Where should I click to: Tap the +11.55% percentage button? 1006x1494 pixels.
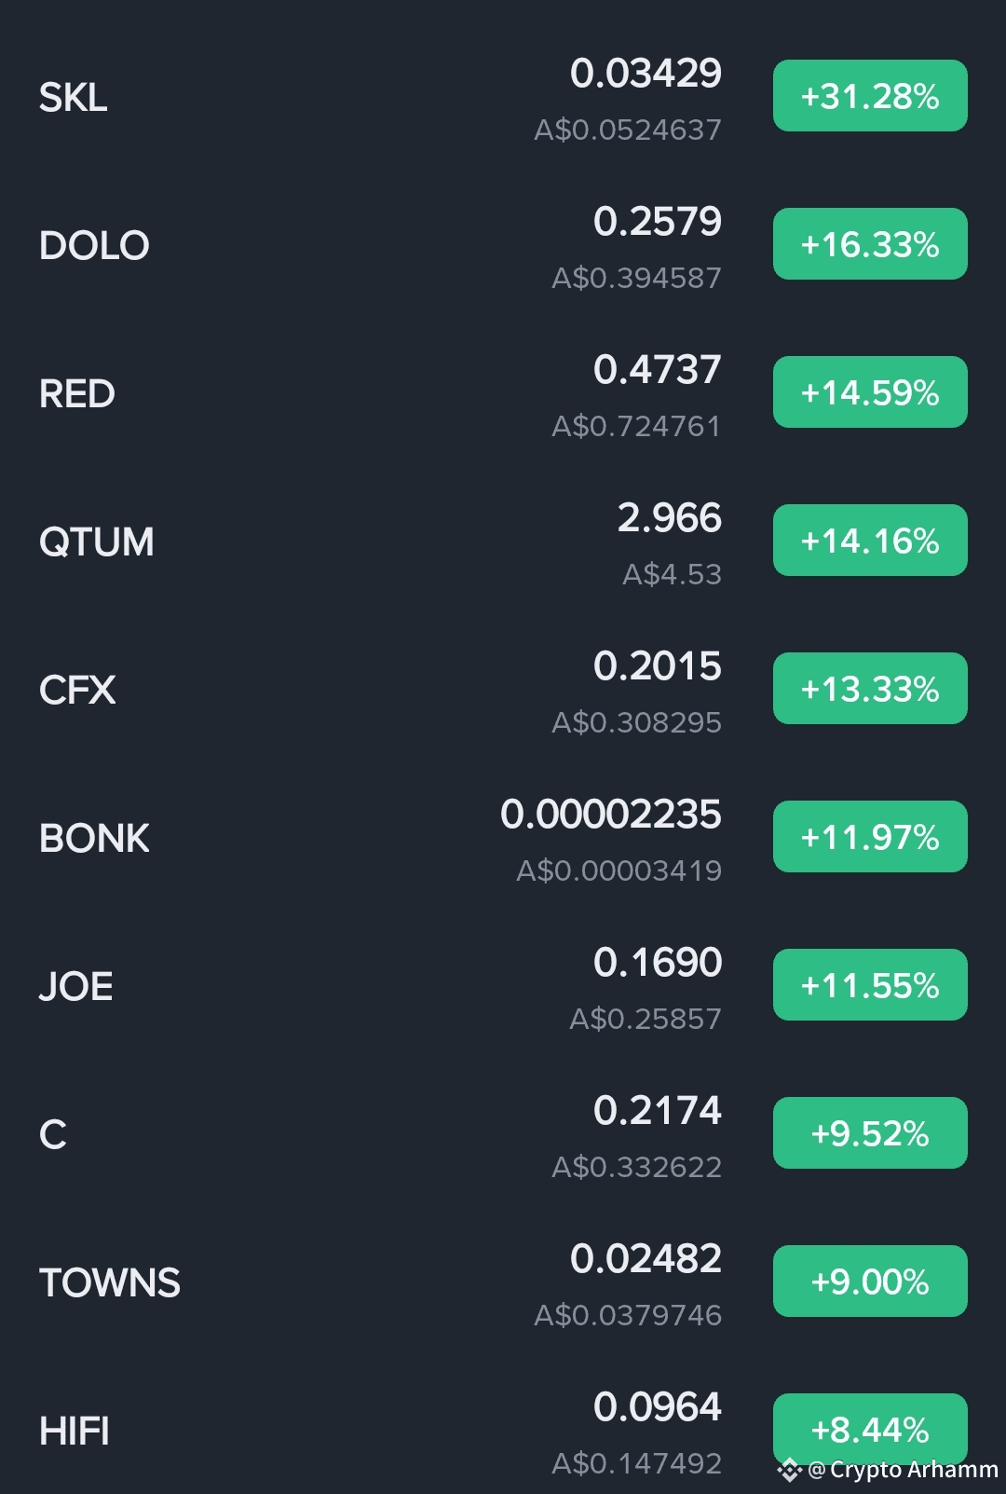click(870, 985)
